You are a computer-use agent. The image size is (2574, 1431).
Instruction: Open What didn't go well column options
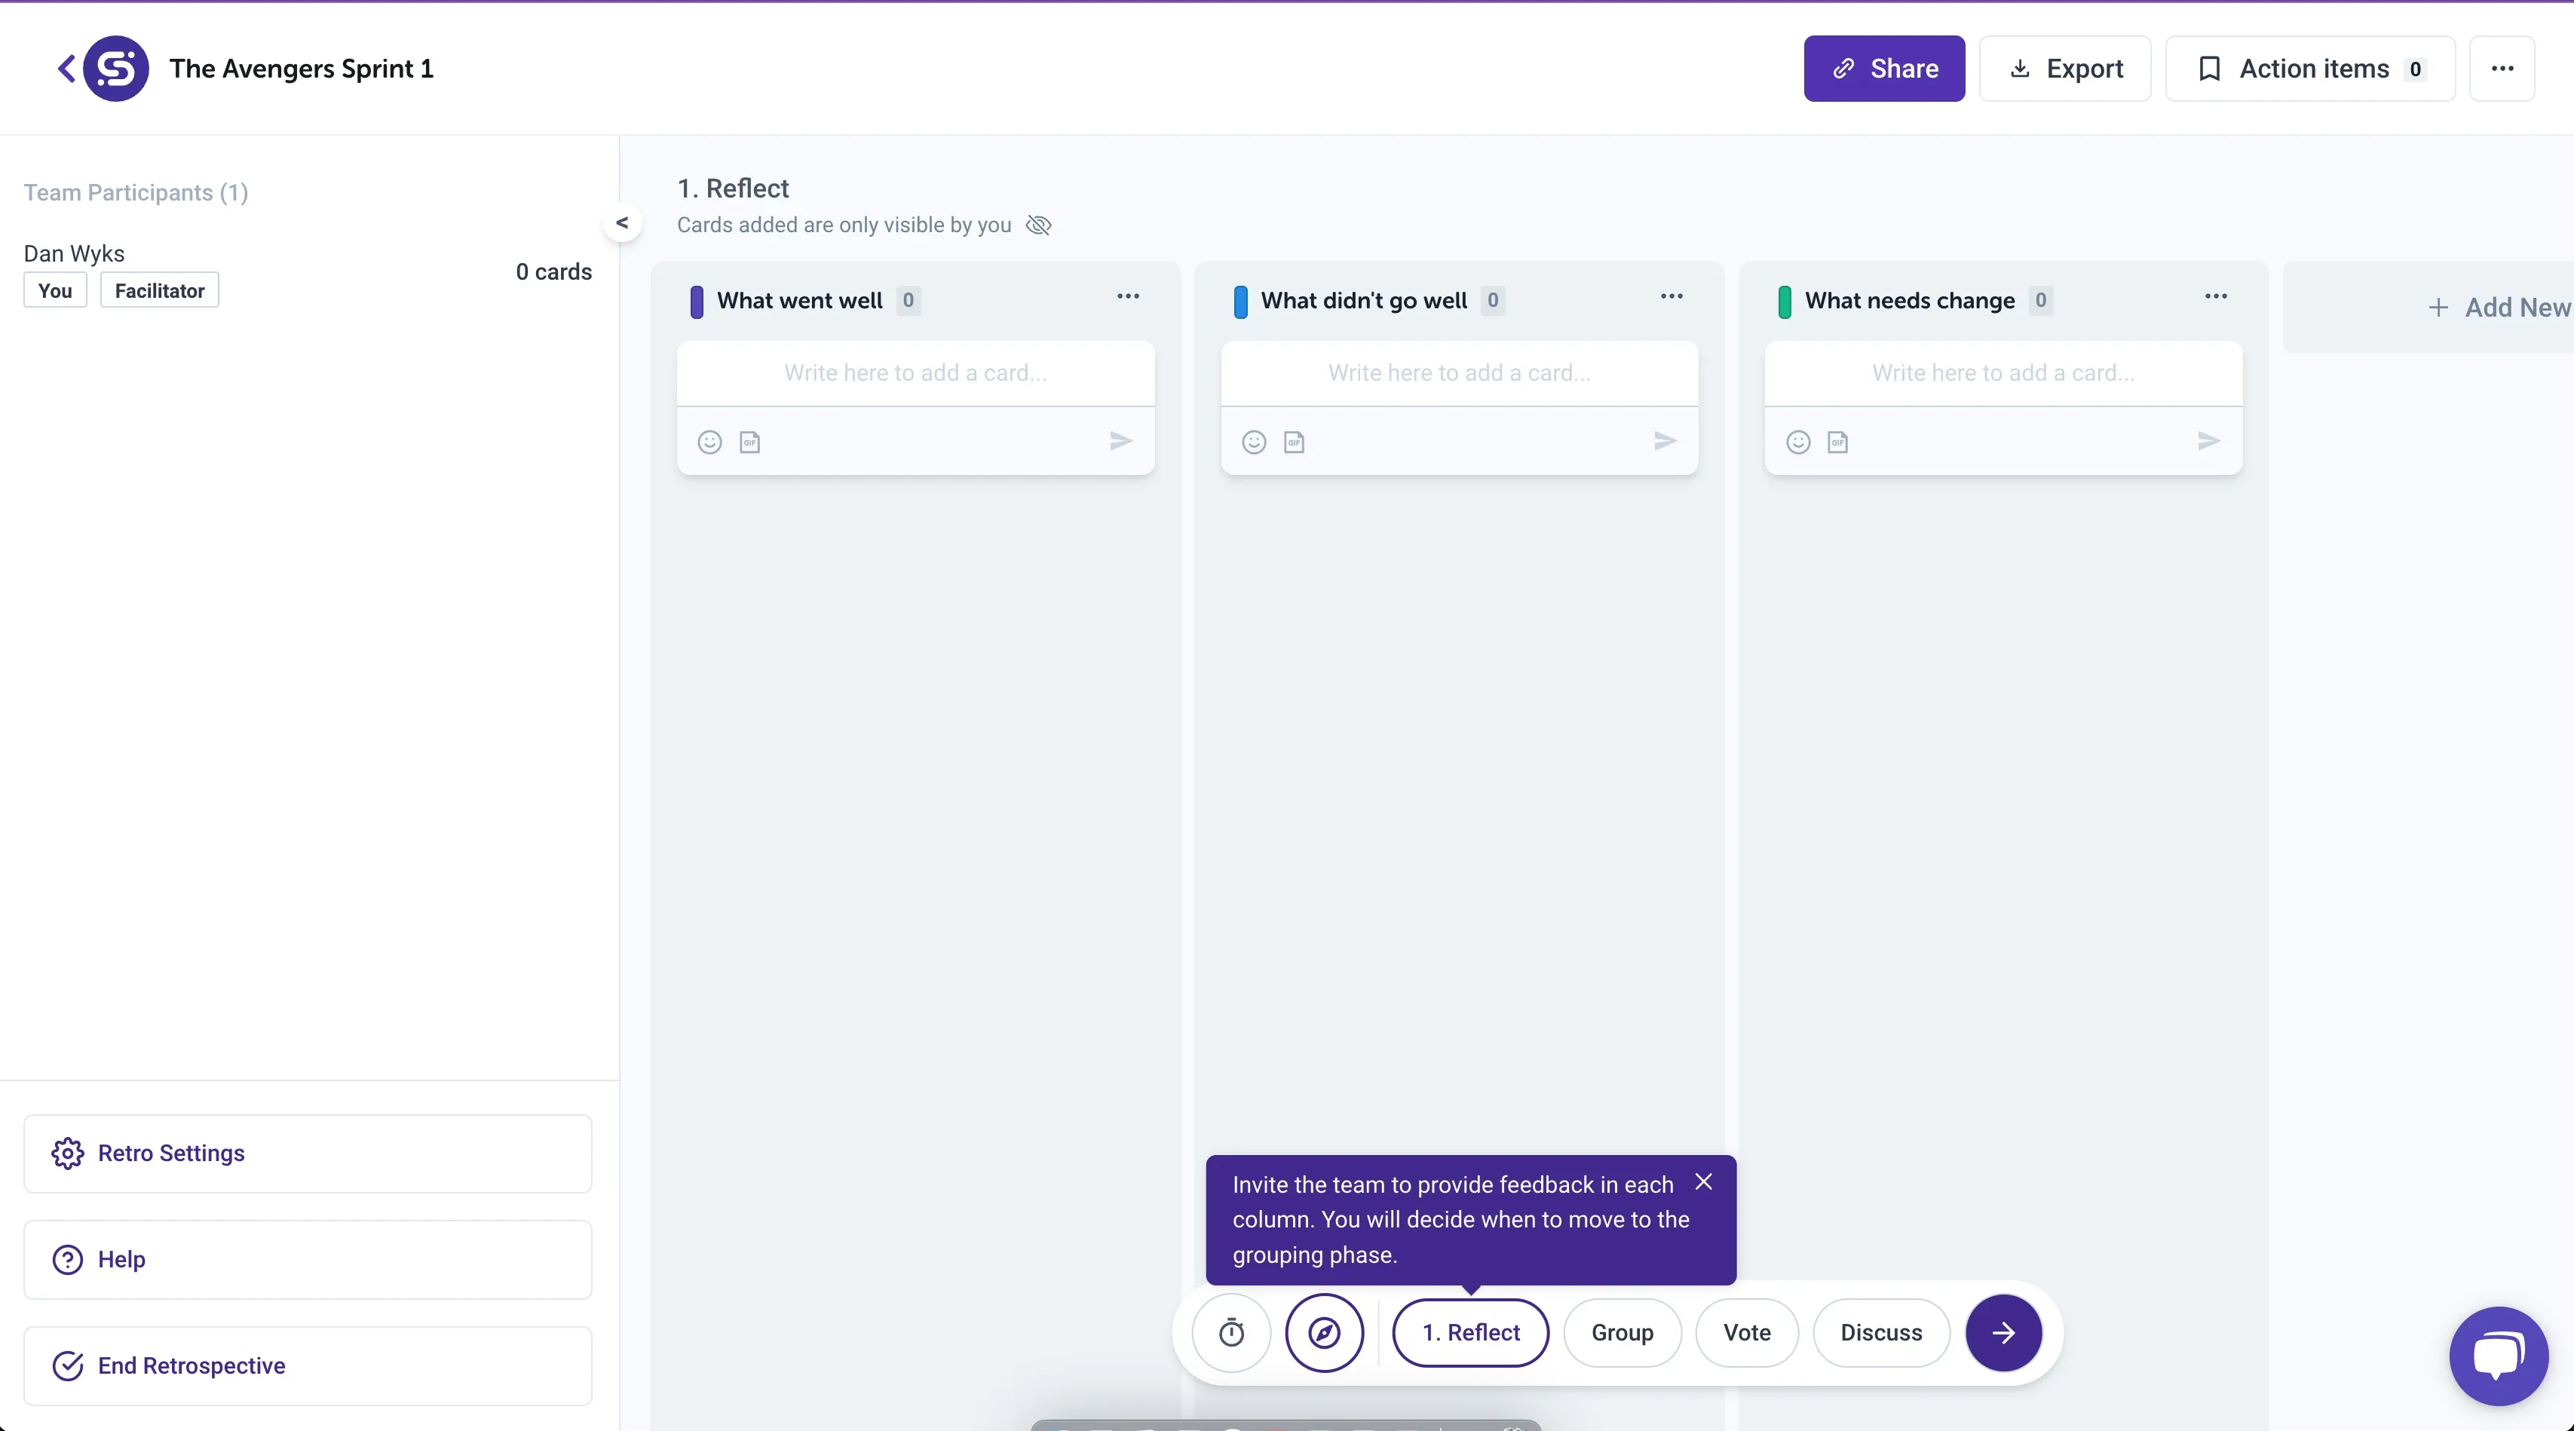[1671, 297]
